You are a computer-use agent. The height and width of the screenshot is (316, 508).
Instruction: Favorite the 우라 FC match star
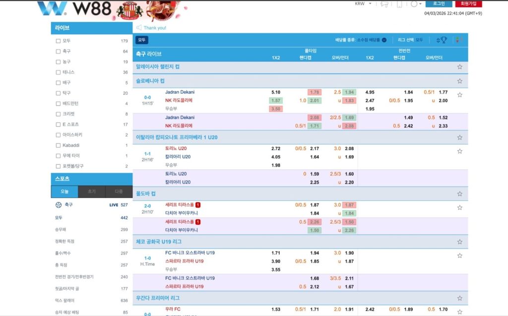[x=459, y=312]
